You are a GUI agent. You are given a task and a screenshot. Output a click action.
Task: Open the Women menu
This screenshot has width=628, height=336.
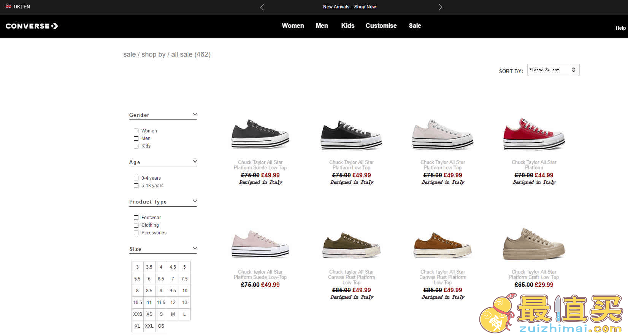(293, 25)
